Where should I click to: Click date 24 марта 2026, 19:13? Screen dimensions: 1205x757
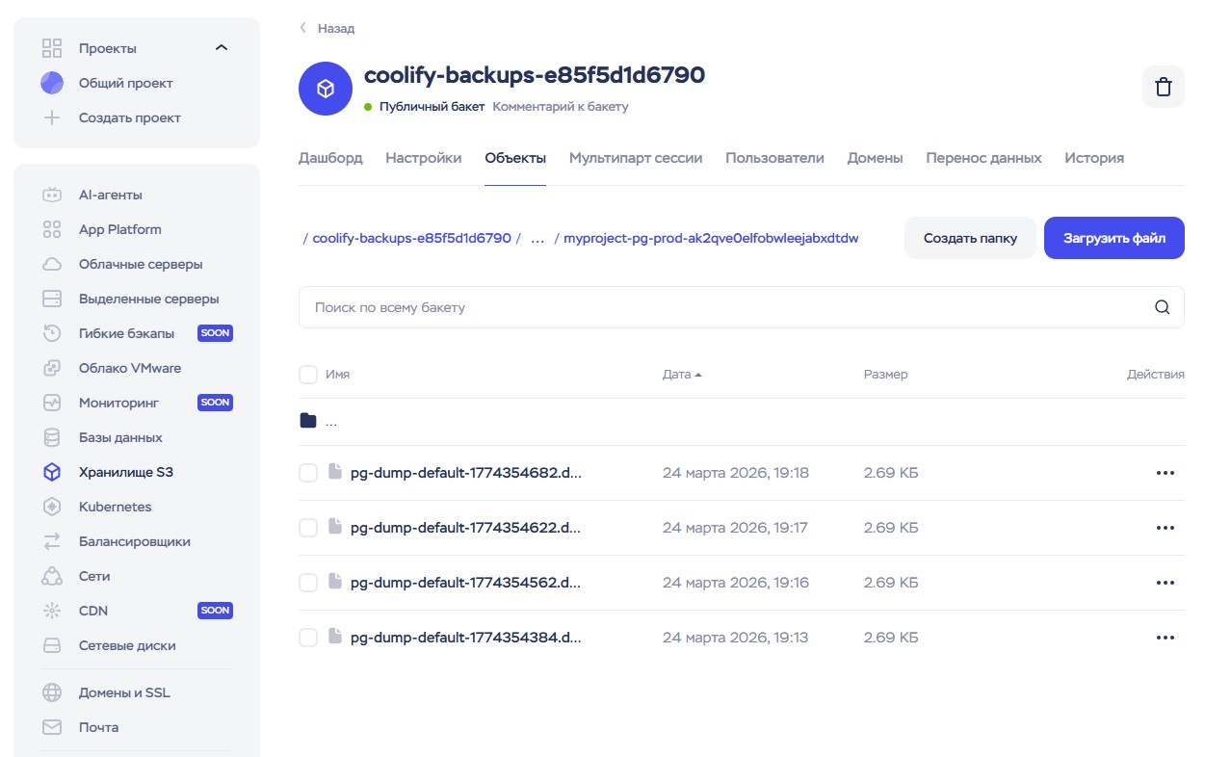pos(736,638)
